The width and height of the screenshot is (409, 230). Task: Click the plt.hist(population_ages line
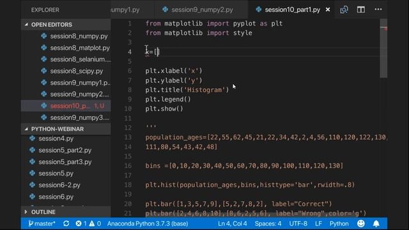[x=250, y=185]
